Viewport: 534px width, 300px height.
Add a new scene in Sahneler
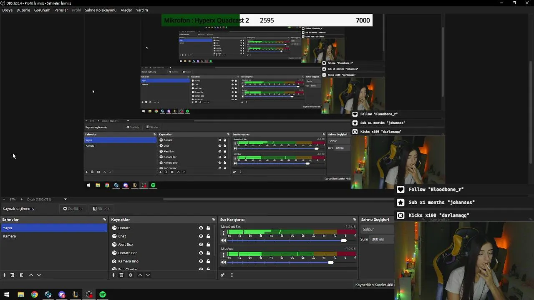pos(5,275)
